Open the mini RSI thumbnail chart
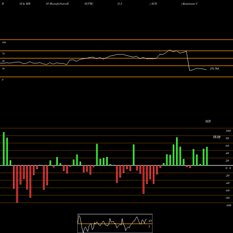The height and width of the screenshot is (233, 233). pos(115,223)
